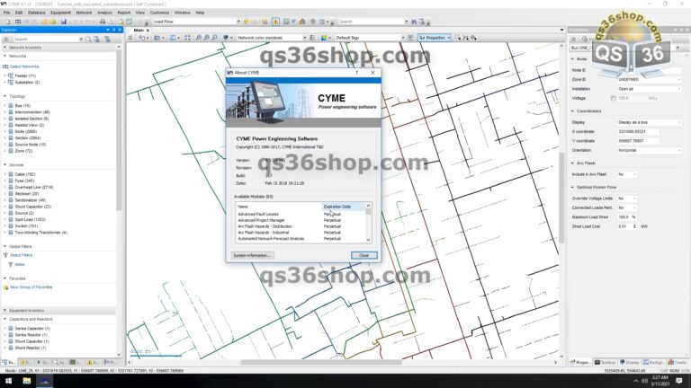Click the New Group of Favorites icon
This screenshot has height=388, width=691.
pos(5,287)
